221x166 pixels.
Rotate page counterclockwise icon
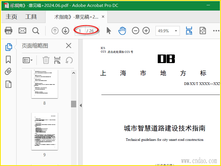(69, 60)
